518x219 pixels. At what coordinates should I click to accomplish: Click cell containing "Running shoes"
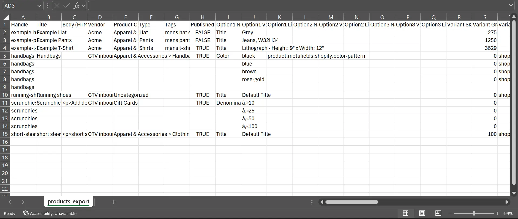coord(49,95)
